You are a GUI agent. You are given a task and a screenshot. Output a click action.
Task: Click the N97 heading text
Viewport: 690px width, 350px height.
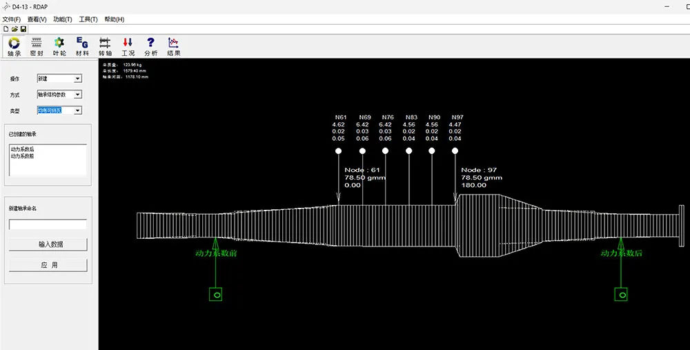457,117
